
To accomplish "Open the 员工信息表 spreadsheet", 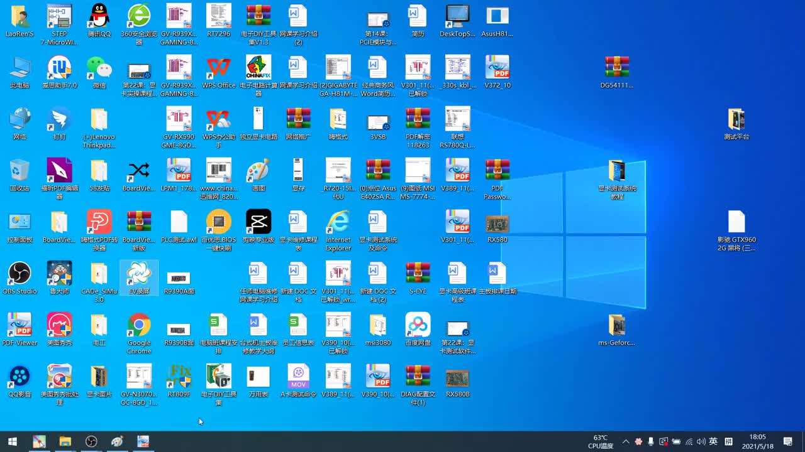I will pos(298,330).
